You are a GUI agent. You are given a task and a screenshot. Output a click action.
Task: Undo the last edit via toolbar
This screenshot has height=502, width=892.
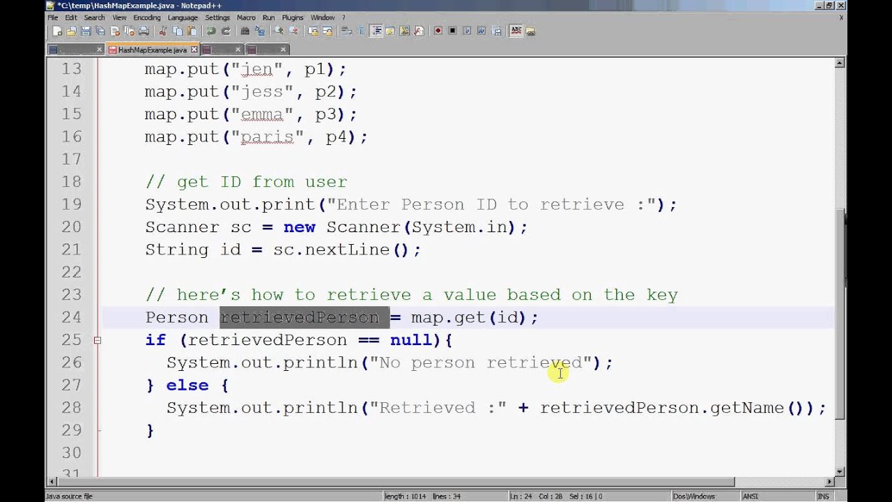[211, 31]
